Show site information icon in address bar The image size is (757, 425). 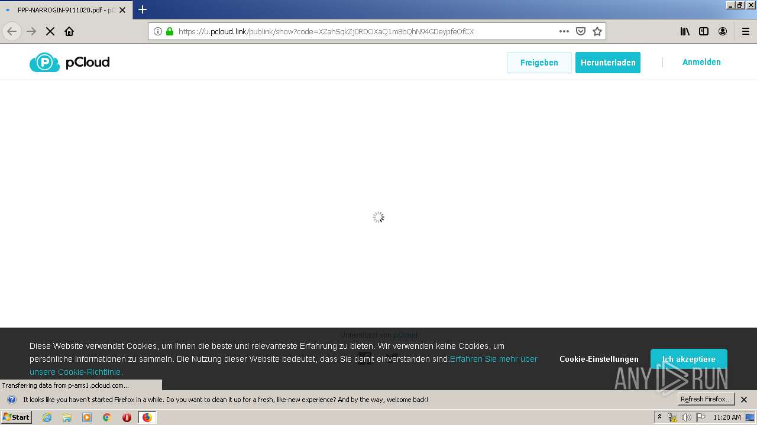click(158, 31)
